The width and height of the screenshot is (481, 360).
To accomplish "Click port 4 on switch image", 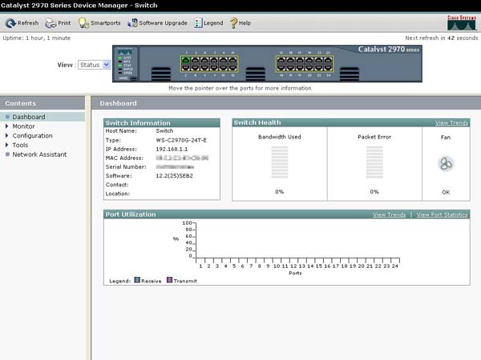I will (x=196, y=67).
